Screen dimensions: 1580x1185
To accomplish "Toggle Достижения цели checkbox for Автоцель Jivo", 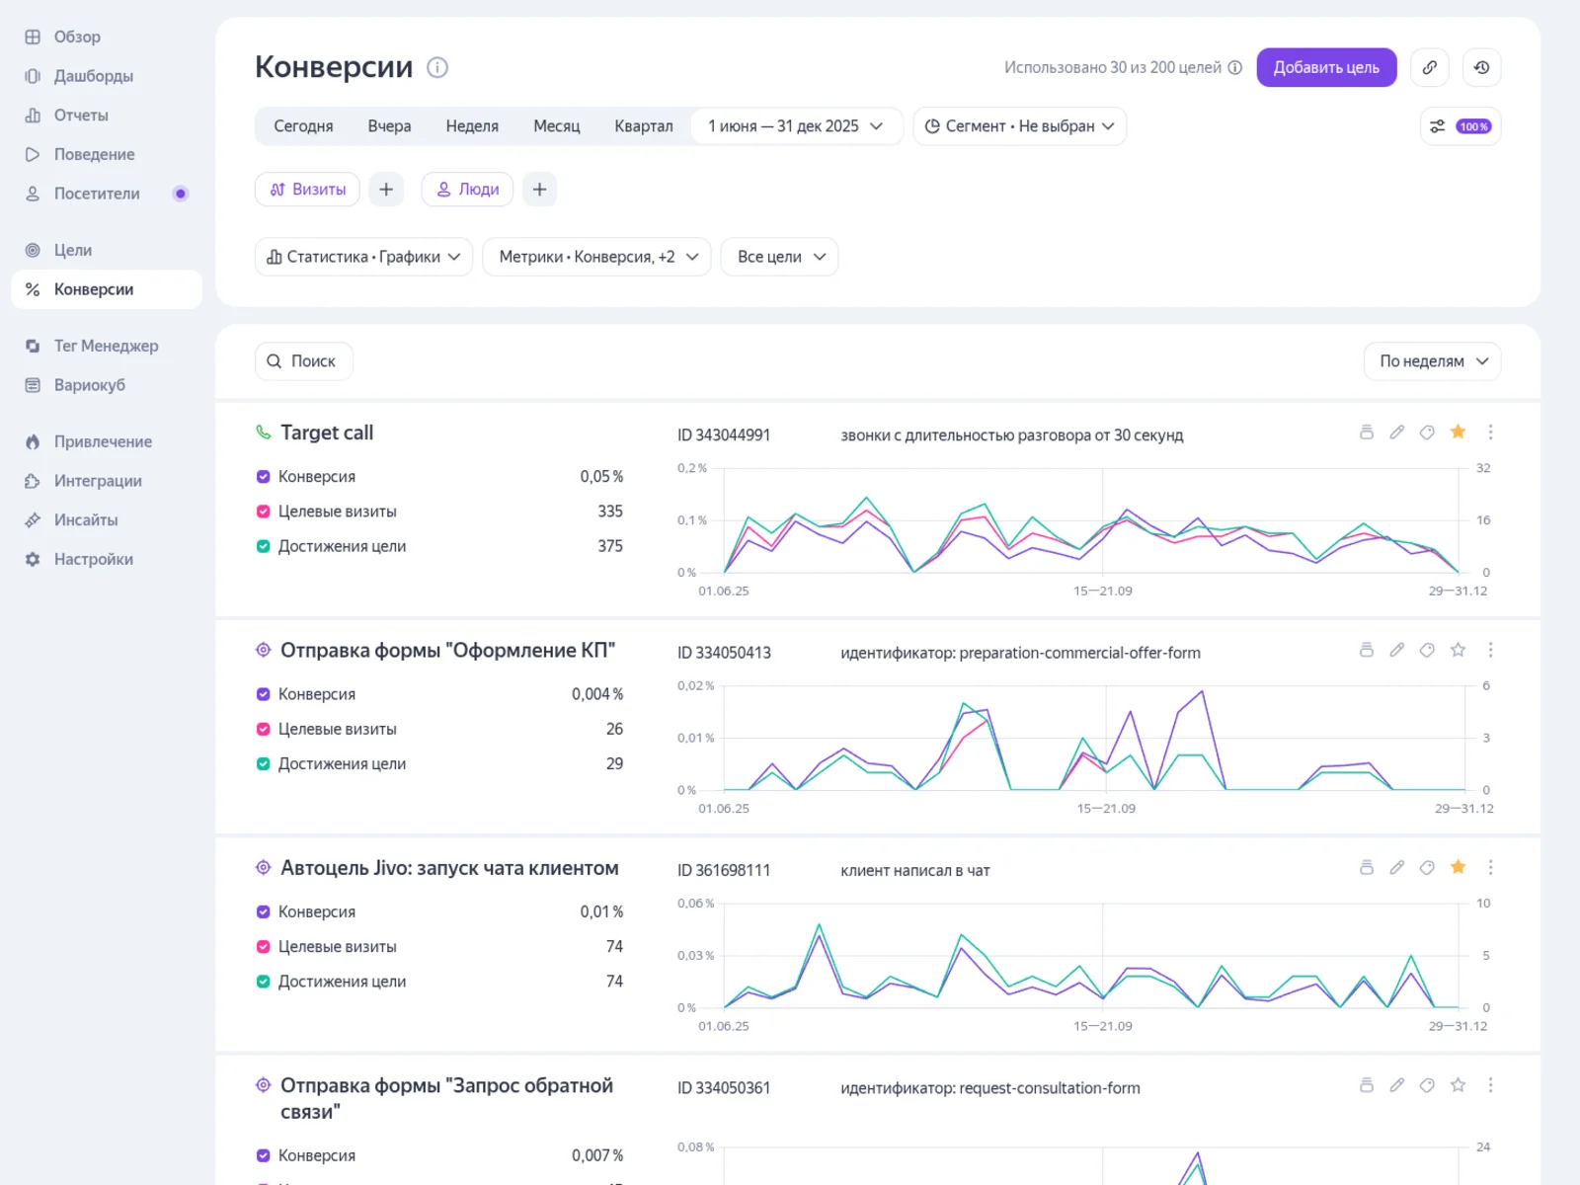I will [264, 982].
